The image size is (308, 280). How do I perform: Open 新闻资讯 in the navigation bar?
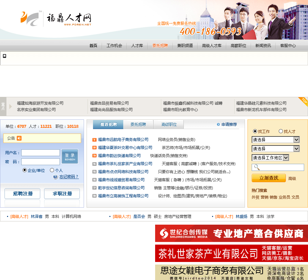pyautogui.click(x=263, y=46)
